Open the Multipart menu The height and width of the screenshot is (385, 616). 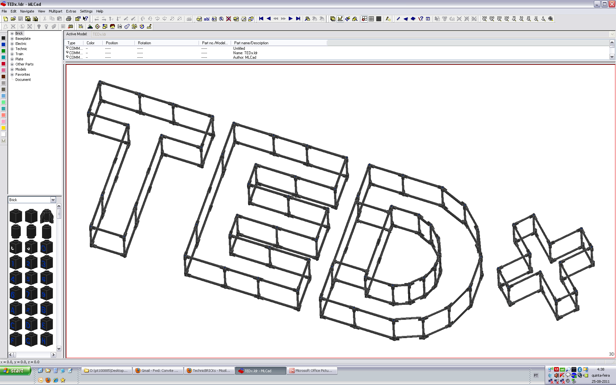(x=56, y=11)
